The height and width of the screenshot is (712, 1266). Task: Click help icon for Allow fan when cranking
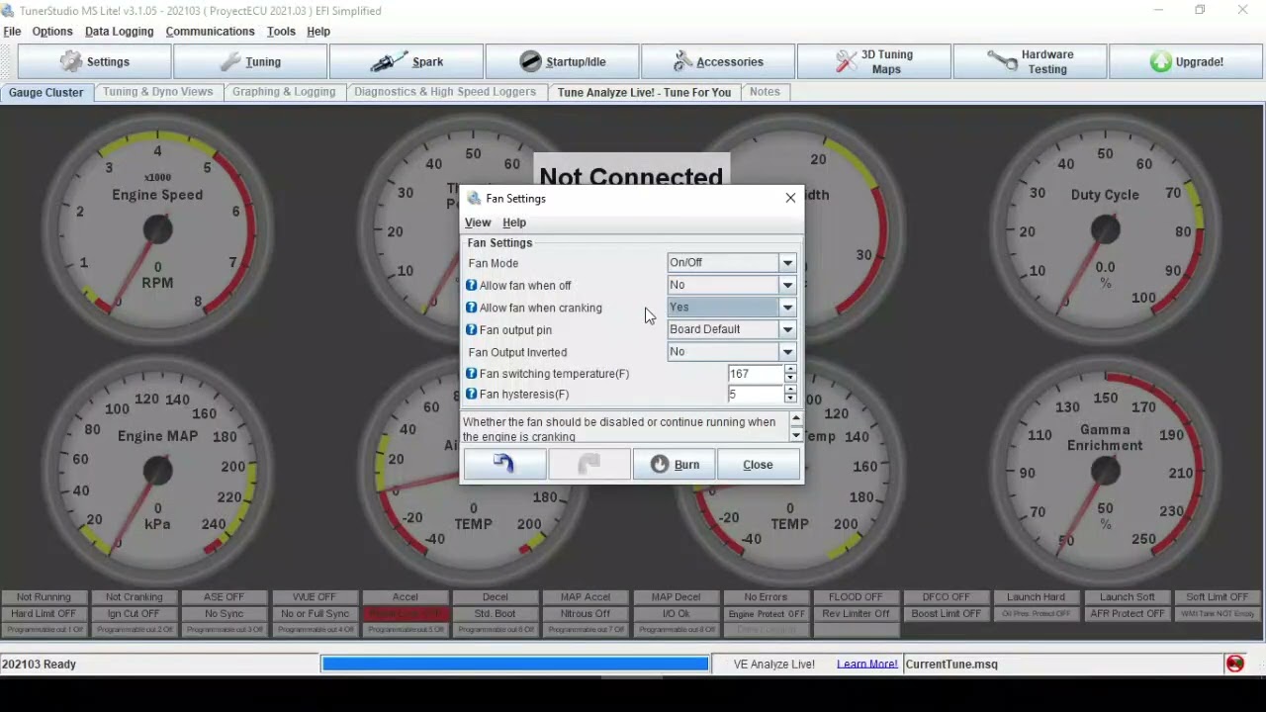472,308
